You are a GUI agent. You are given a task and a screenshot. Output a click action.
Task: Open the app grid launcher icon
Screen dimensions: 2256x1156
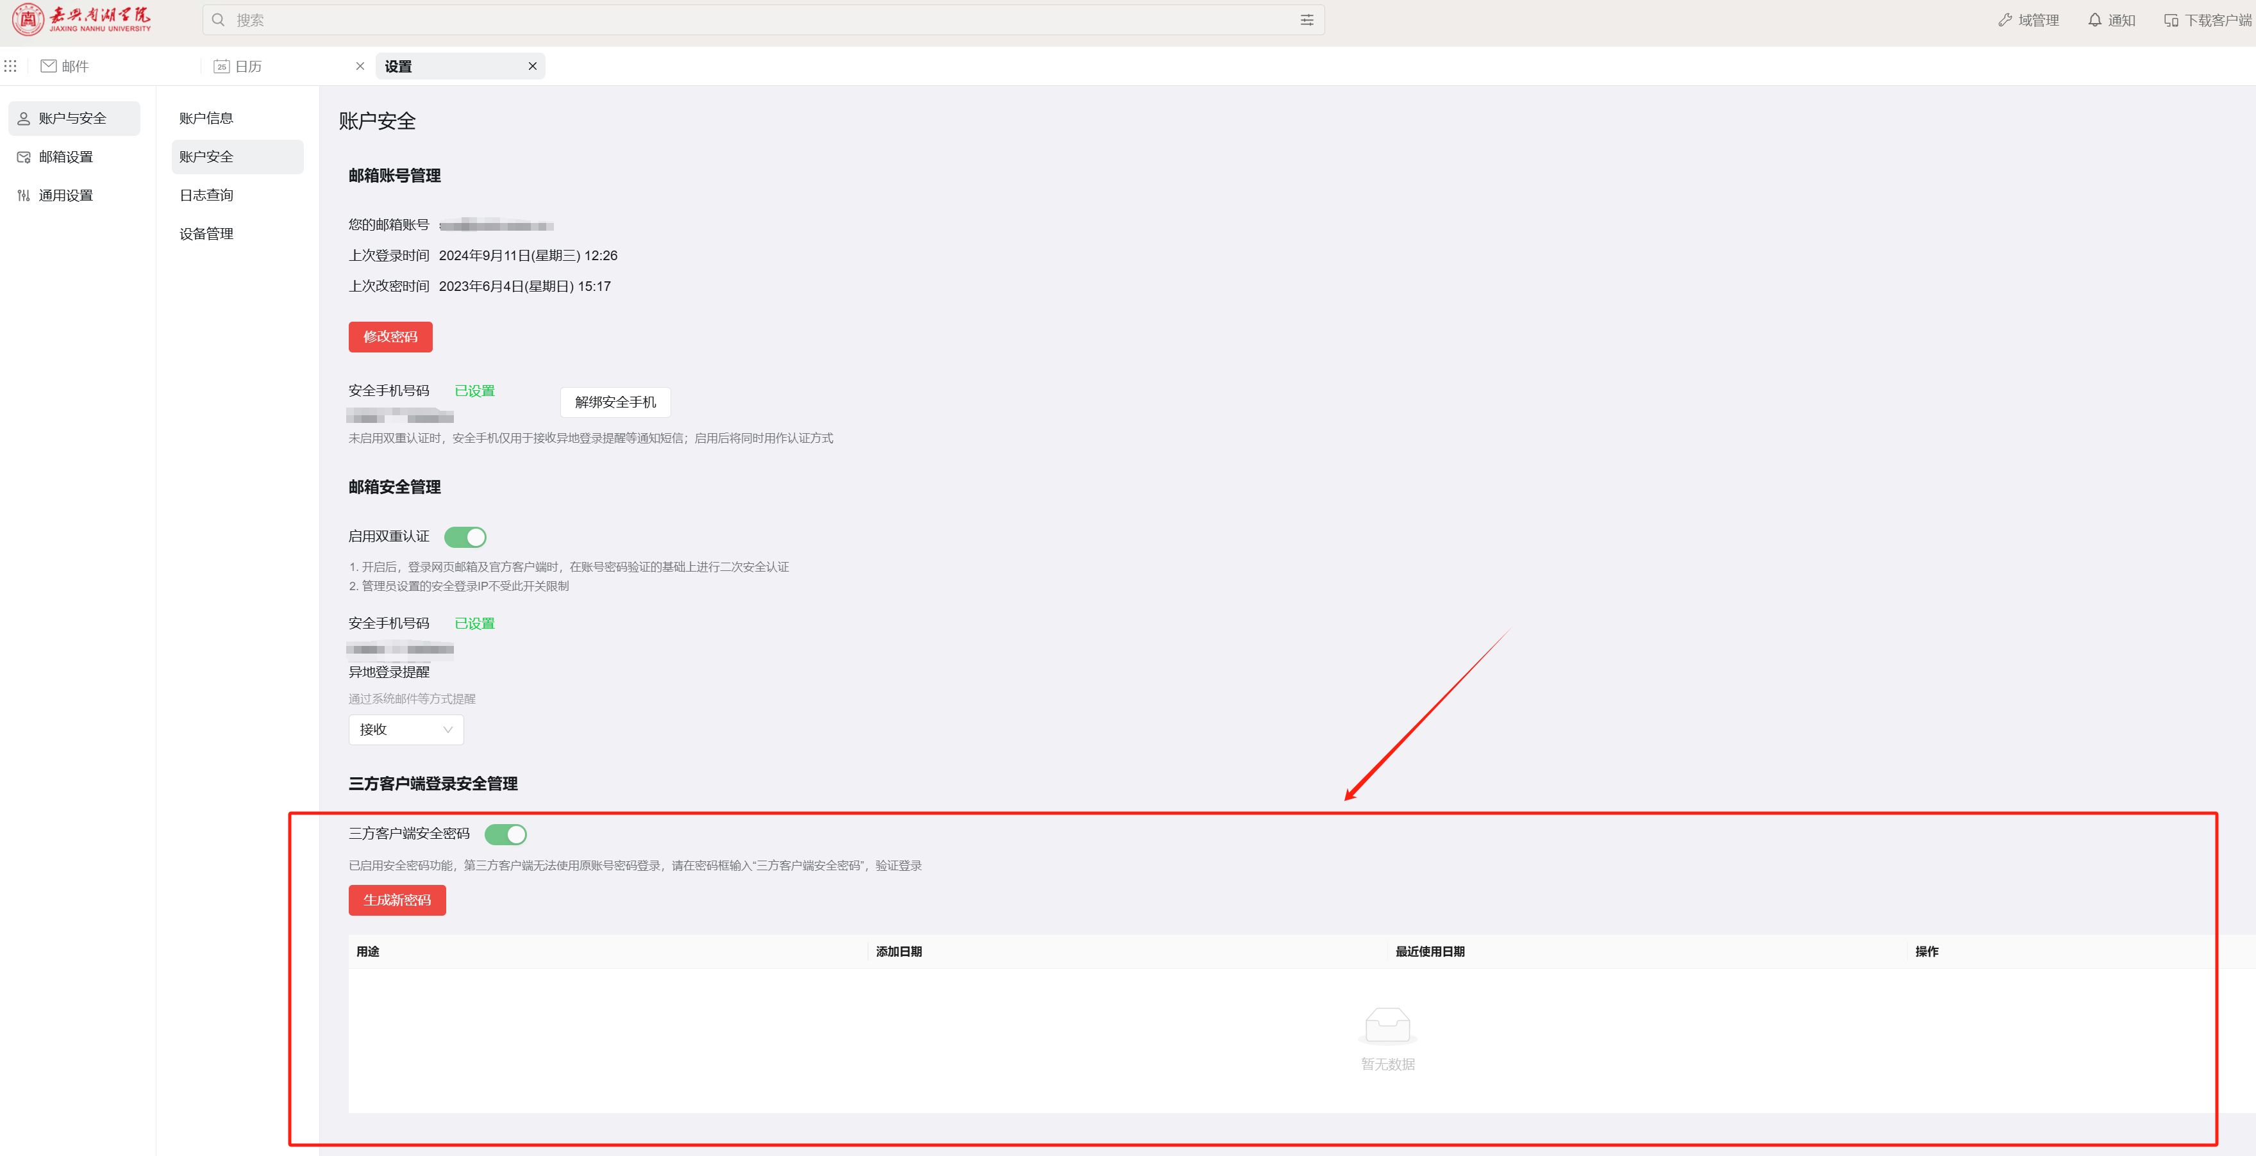coord(10,67)
